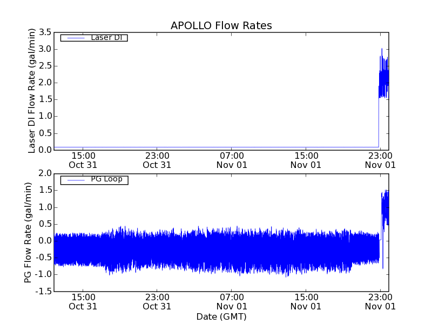Click the -1.5 tick on lower plot axis
Screen dimensions: 432x324
(44, 292)
